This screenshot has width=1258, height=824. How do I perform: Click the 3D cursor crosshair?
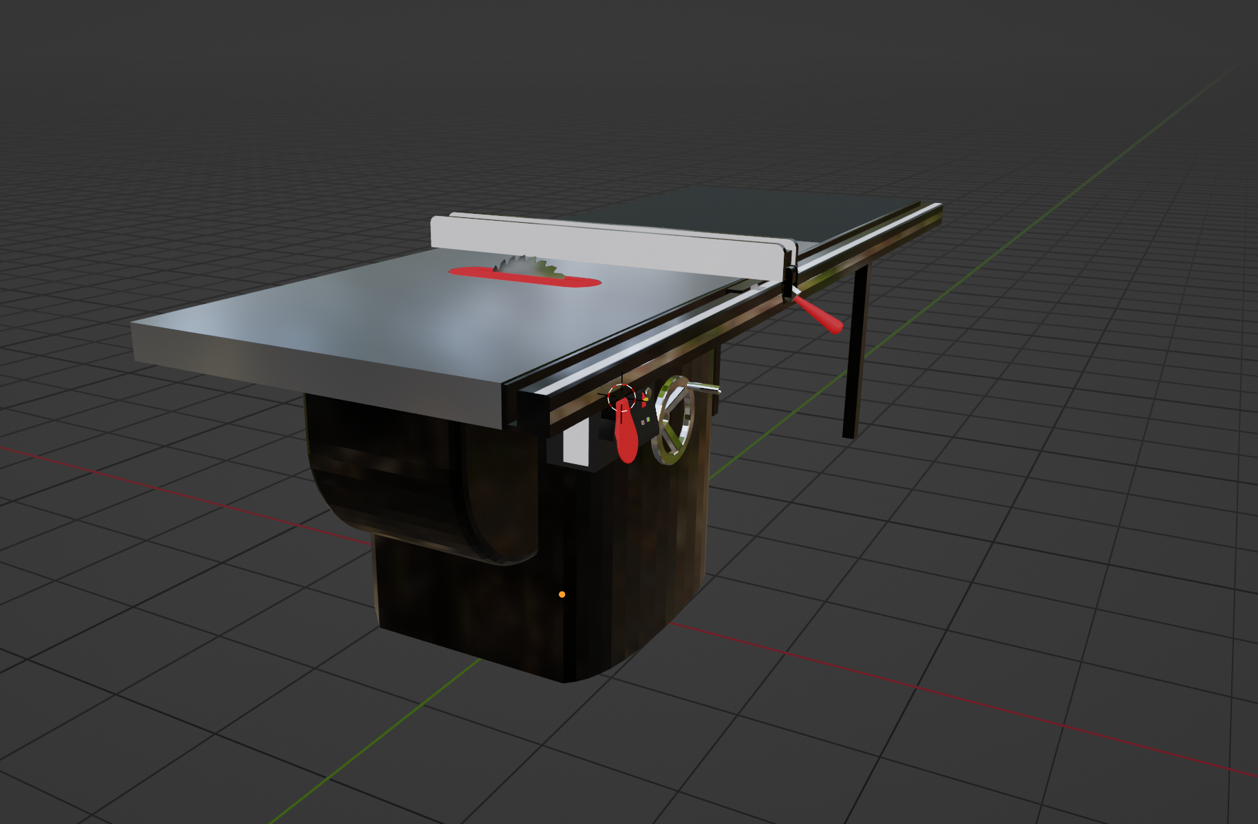[621, 395]
